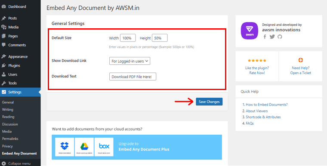
Task: Click the awsm innovations name text
Action: [281, 30]
